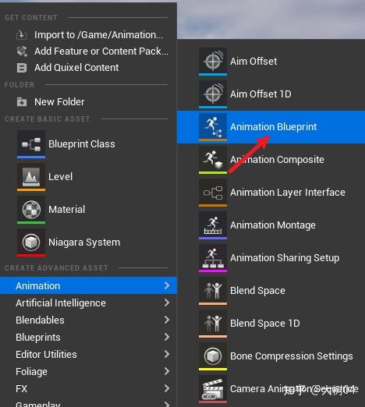Screen dimensions: 365x407
Task: Choose Animation Layer Interface entry
Action: click(271, 193)
